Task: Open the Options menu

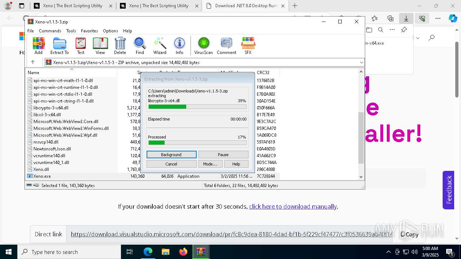Action: click(111, 31)
